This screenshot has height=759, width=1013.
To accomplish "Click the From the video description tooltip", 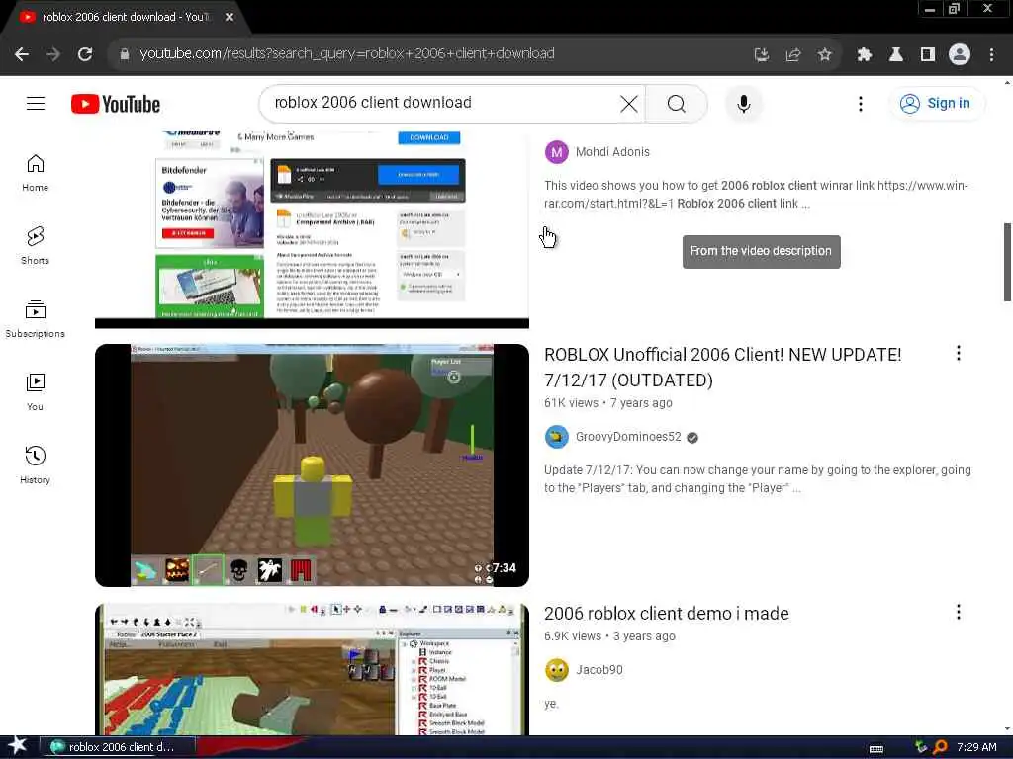I will tap(761, 251).
